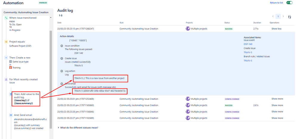Click the Duration column header
298x139 pixels.
click(x=257, y=23)
